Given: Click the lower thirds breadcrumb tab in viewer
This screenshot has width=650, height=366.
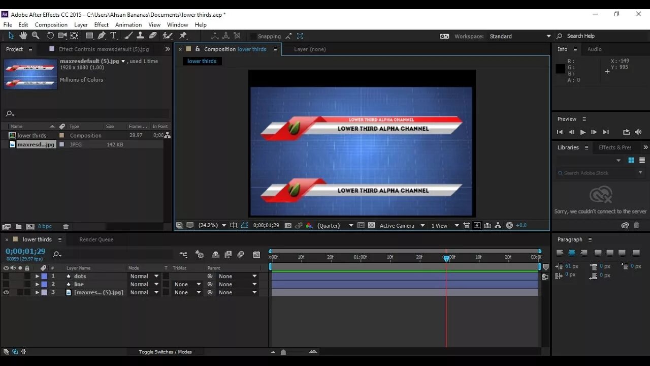Looking at the screenshot, I should coord(202,61).
